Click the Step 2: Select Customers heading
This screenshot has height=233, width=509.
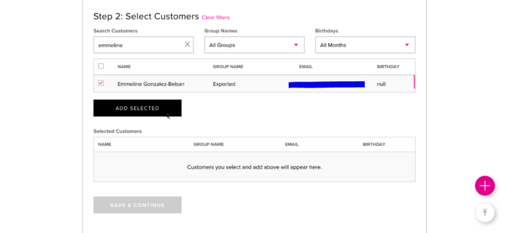146,17
